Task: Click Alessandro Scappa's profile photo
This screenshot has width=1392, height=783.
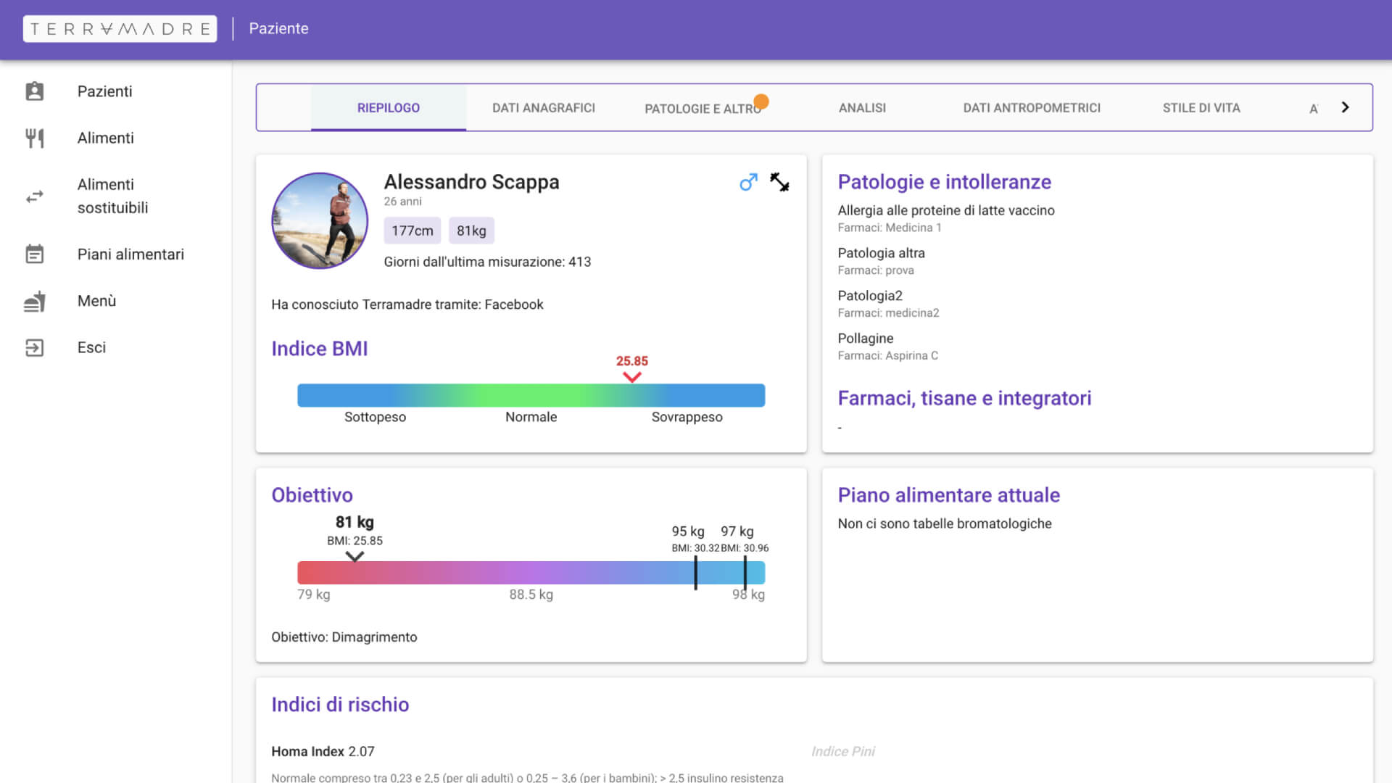Action: (320, 220)
